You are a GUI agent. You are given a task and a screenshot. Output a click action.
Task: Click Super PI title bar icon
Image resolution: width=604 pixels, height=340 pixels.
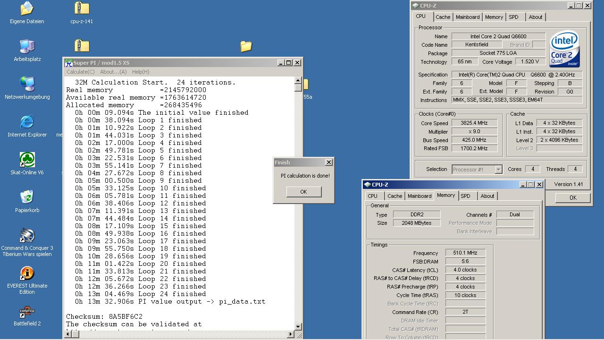(68, 62)
